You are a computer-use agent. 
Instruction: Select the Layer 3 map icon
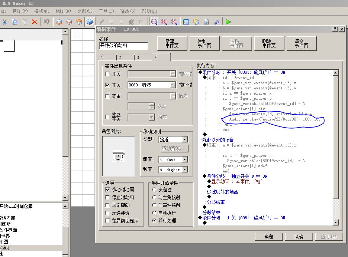pos(79,22)
